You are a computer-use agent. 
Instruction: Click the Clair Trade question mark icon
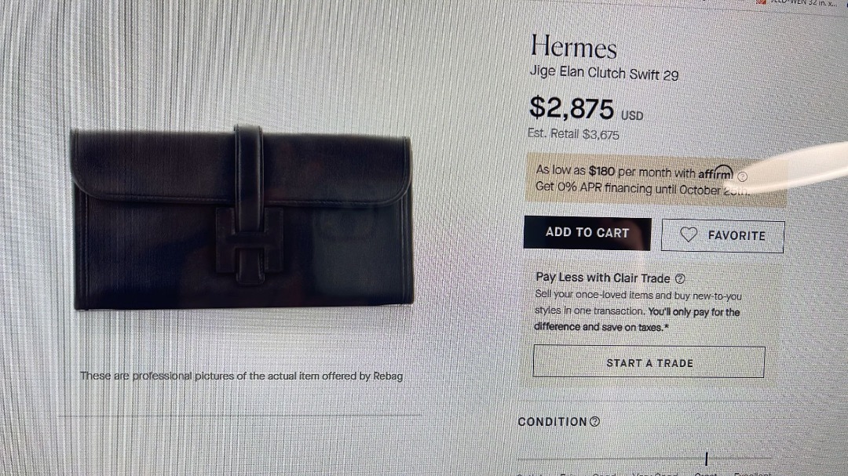coord(680,279)
